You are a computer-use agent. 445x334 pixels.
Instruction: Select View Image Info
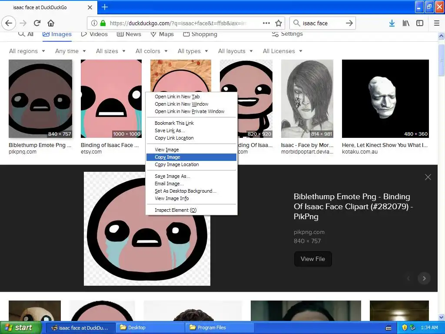tap(191, 198)
